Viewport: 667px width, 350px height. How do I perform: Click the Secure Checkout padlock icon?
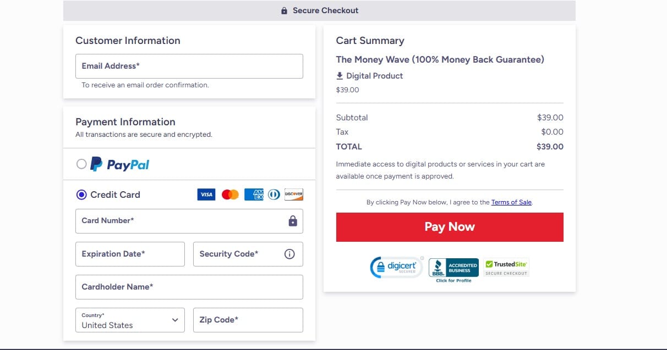pos(285,10)
